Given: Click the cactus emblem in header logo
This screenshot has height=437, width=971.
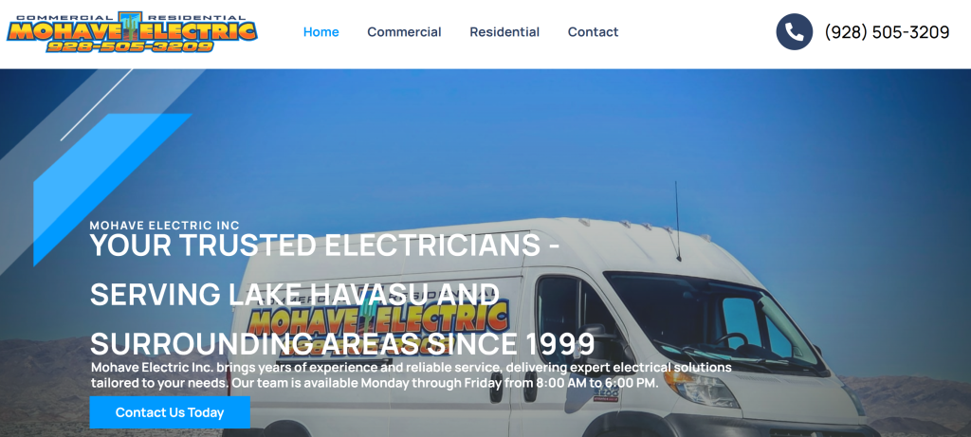Looking at the screenshot, I should coord(131,26).
